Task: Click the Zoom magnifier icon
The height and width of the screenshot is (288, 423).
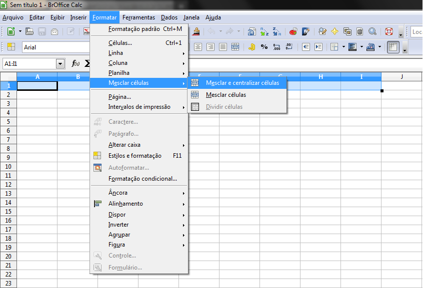Action: pos(372,31)
